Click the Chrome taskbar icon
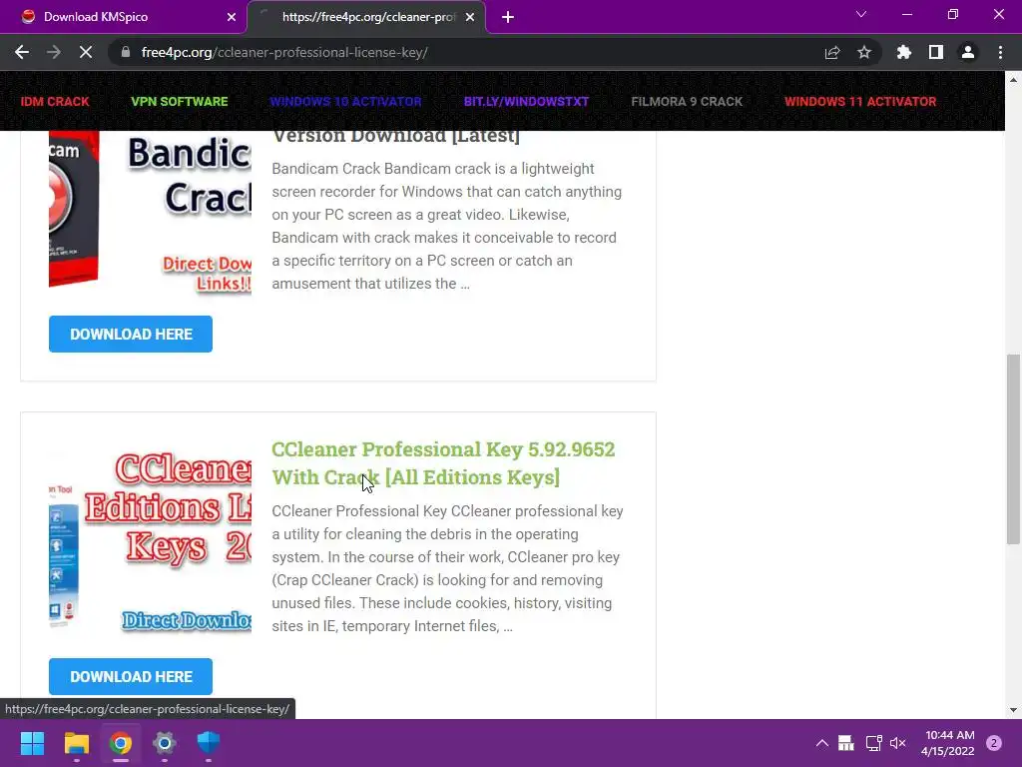Image resolution: width=1022 pixels, height=767 pixels. tap(121, 743)
